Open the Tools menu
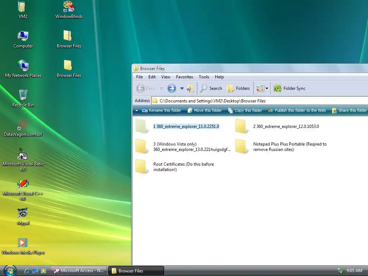The image size is (368, 276). 204,77
